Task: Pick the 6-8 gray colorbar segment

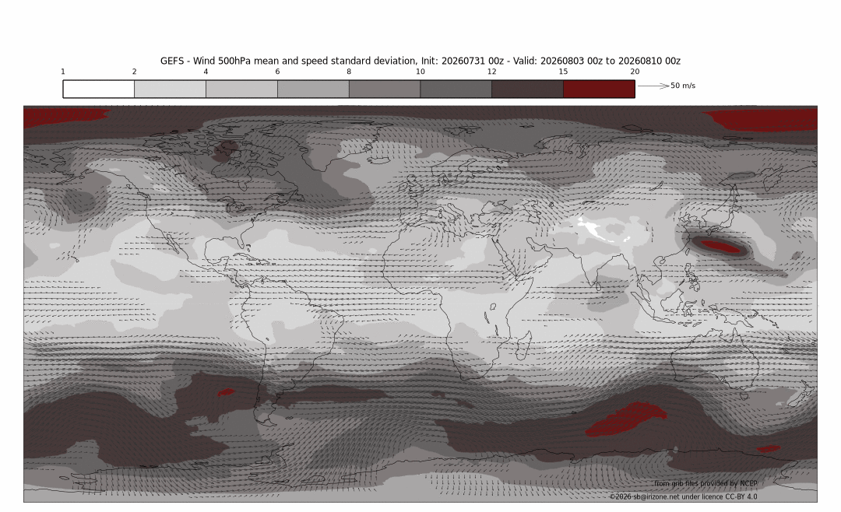Action: tap(313, 89)
